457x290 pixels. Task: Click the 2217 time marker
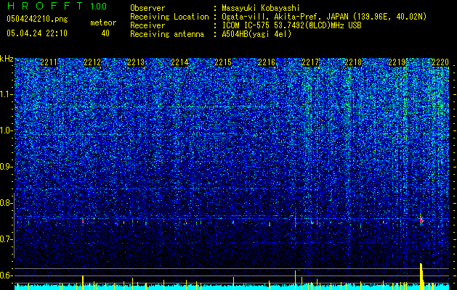click(310, 62)
